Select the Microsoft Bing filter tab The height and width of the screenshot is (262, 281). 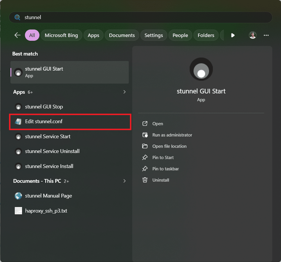point(61,35)
